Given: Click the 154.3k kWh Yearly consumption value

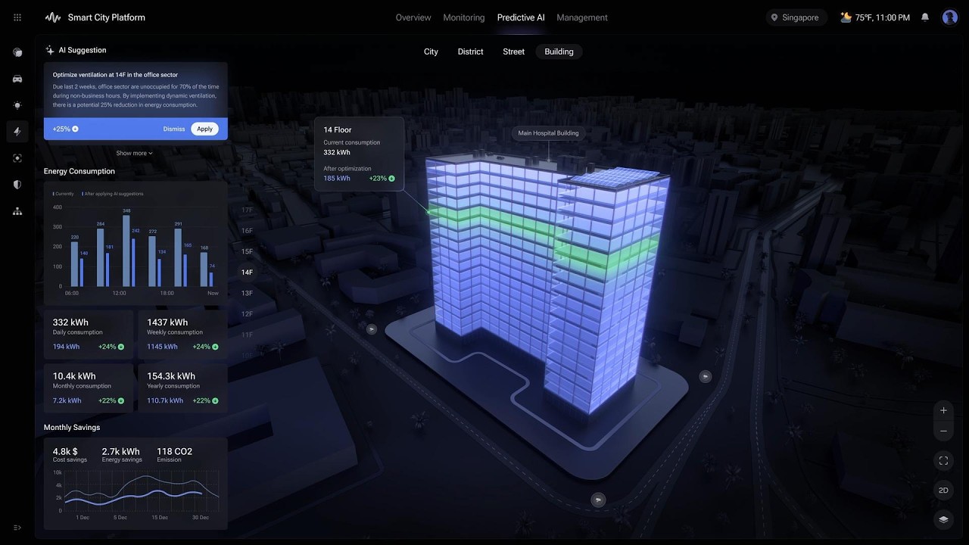Looking at the screenshot, I should tap(171, 376).
